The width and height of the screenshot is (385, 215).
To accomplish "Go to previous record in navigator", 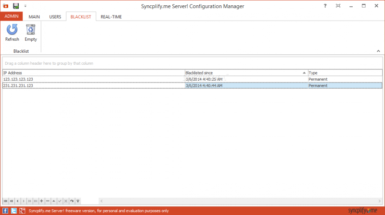I will pyautogui.click(x=17, y=201).
